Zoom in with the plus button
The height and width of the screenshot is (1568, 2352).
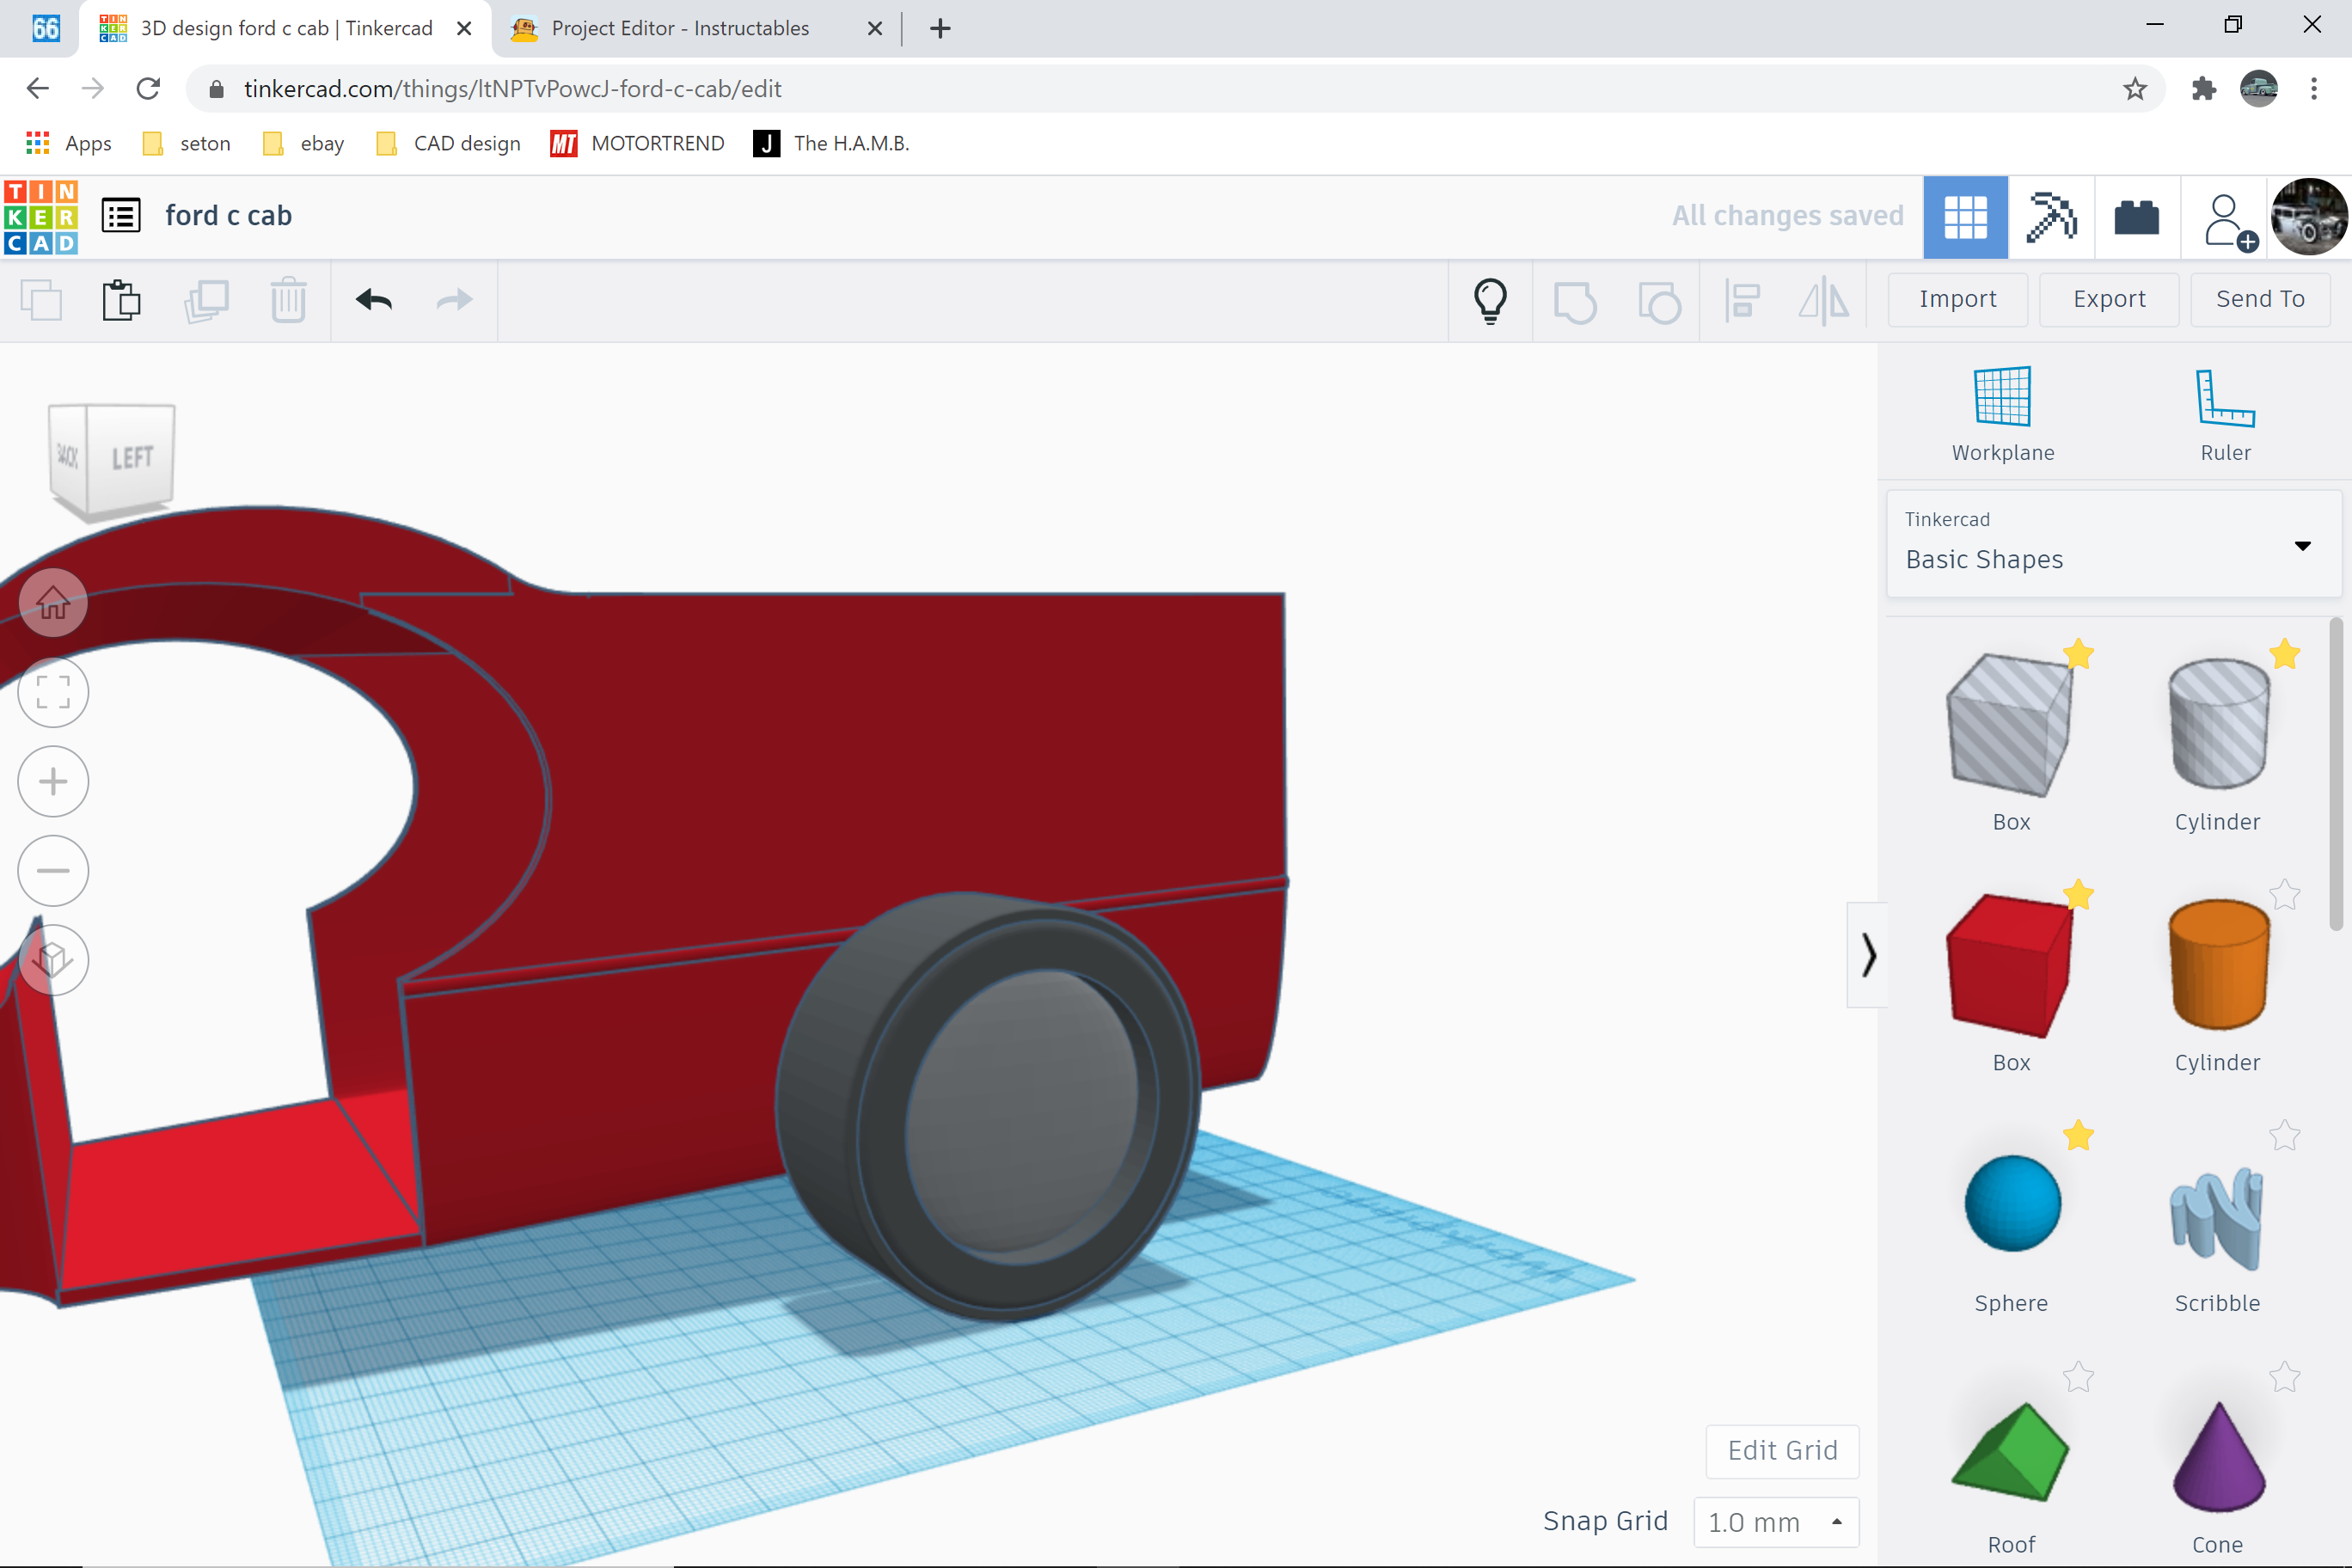point(53,781)
